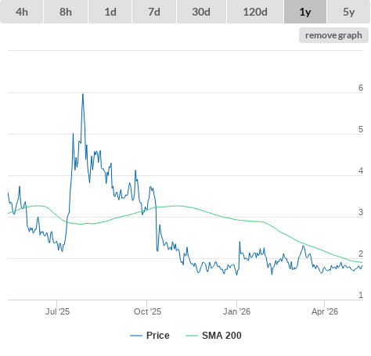Open the 1d time range tab
This screenshot has width=371, height=356.
(110, 12)
